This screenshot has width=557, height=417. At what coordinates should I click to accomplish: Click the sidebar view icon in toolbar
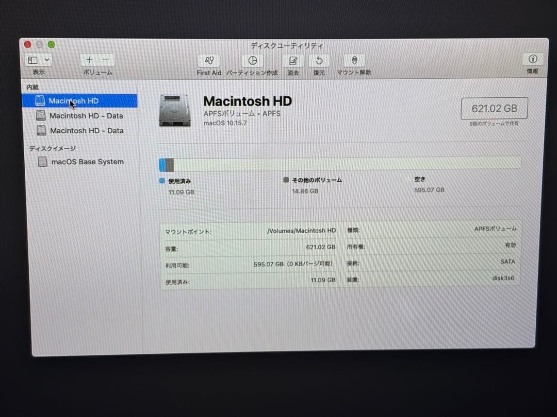point(32,60)
